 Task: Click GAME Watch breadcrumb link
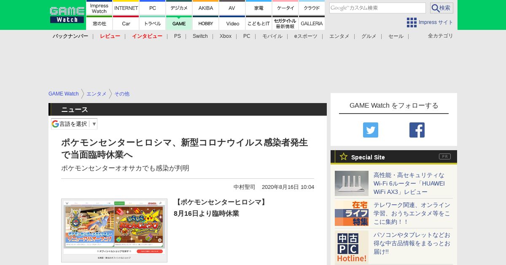click(x=64, y=94)
